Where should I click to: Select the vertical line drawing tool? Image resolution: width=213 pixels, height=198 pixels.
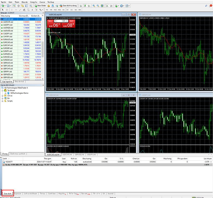12,10
